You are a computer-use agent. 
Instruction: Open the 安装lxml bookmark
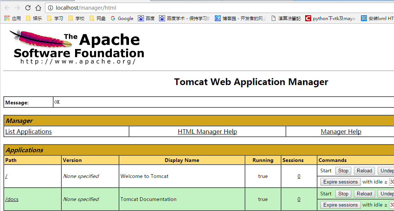[x=377, y=18]
